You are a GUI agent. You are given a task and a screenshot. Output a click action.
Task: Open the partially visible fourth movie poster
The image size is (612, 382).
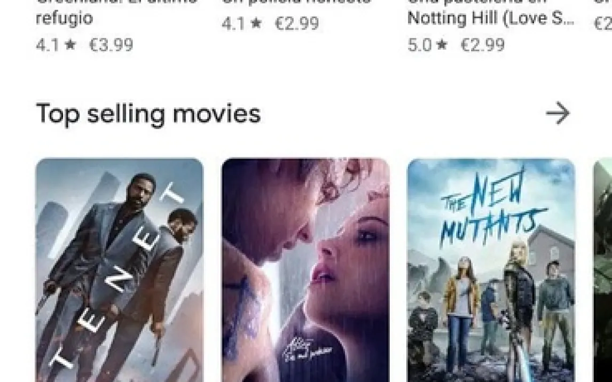coord(602,270)
